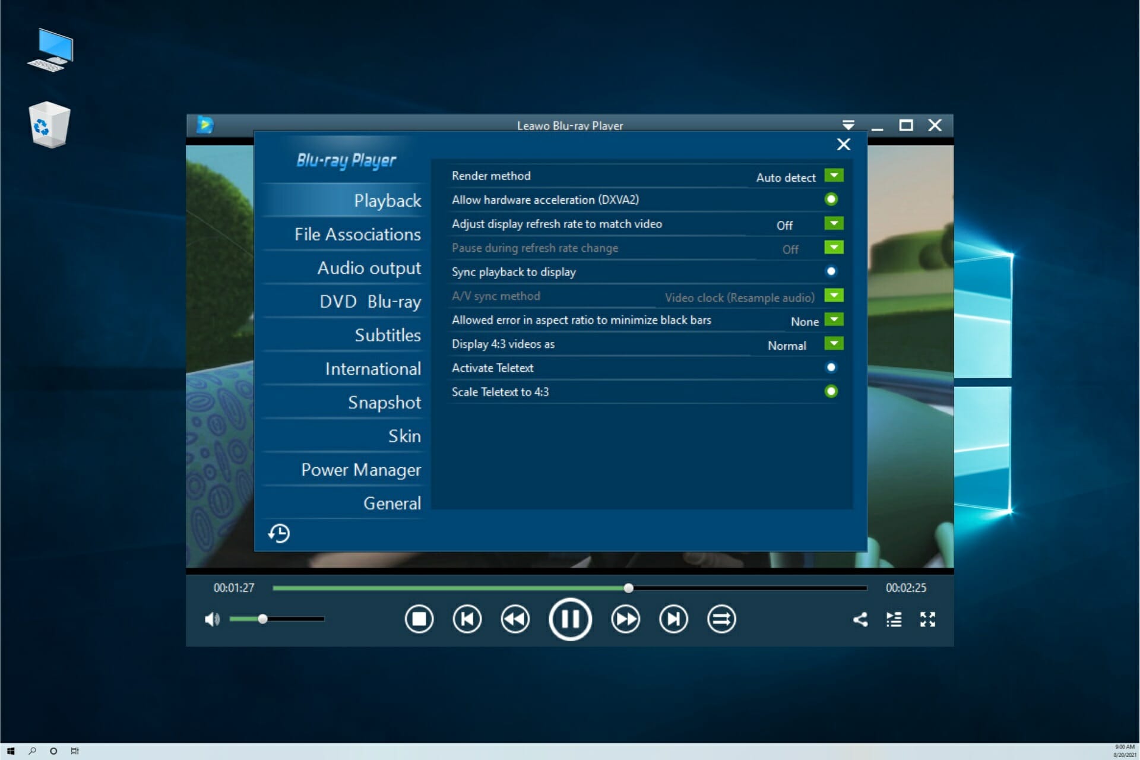Click the Share icon in playback controls

pos(859,618)
